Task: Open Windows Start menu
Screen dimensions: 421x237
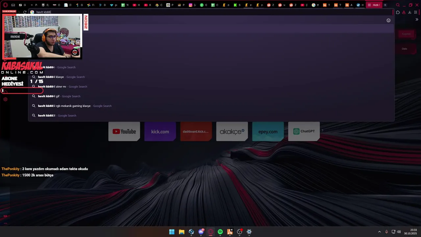Action: point(172,232)
